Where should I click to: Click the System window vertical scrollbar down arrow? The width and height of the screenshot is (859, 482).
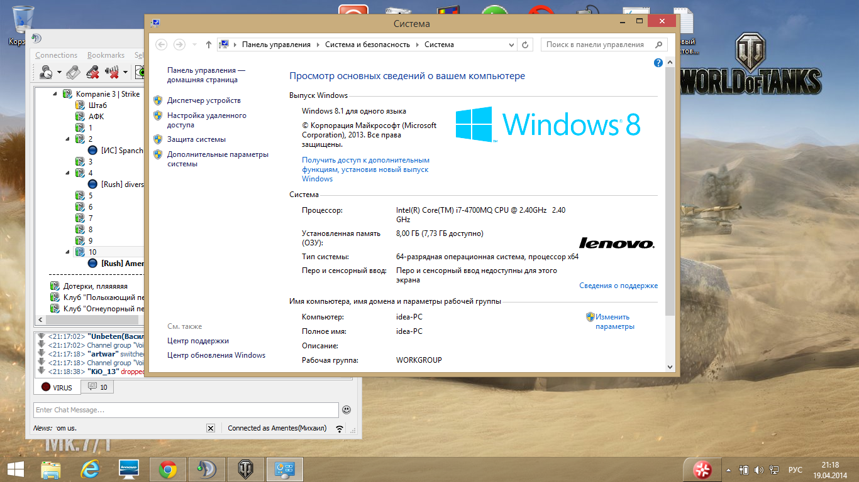pos(670,367)
